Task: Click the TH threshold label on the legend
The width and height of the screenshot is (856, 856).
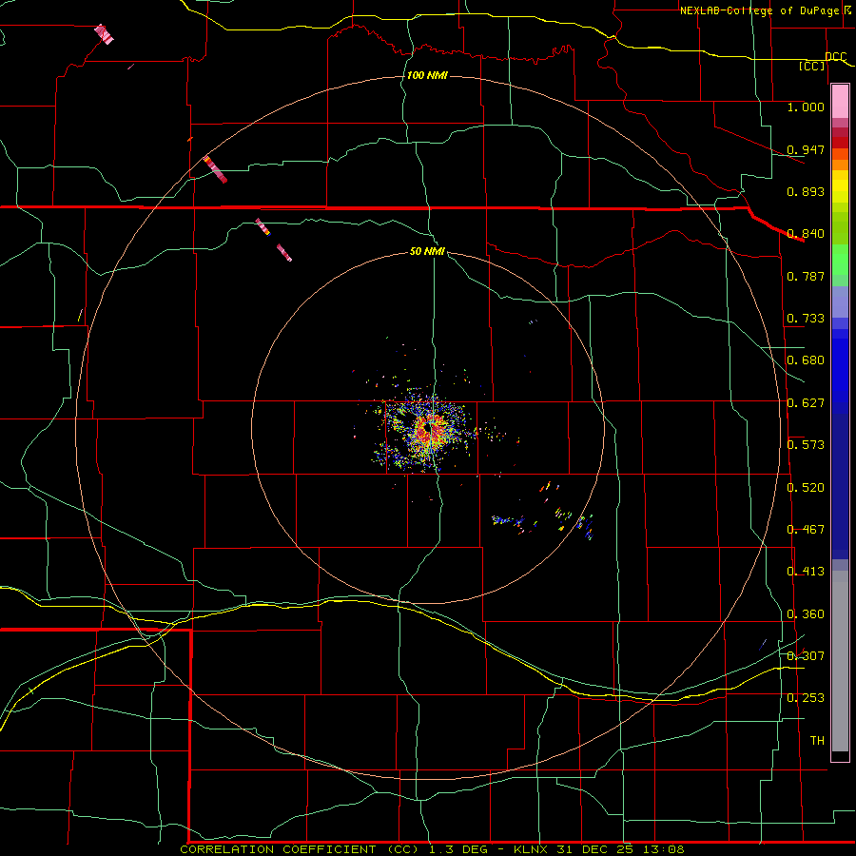Action: (x=817, y=741)
